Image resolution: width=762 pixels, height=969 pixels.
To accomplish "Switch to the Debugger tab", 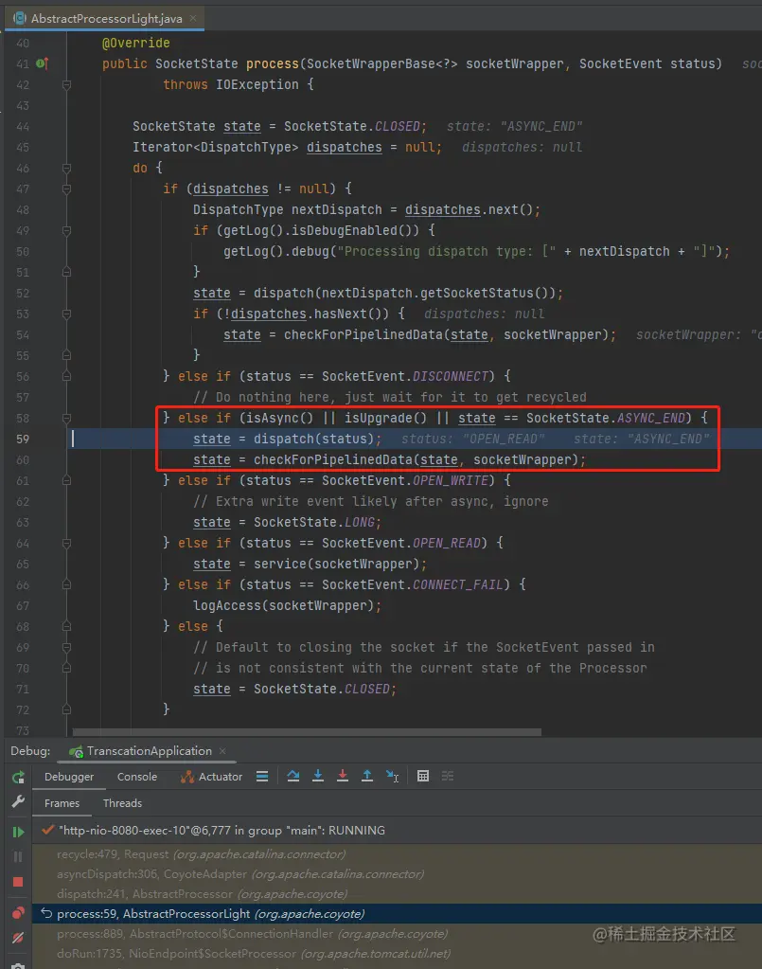I will click(69, 777).
